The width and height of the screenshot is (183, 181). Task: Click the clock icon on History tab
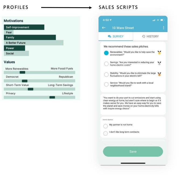tap(144, 36)
